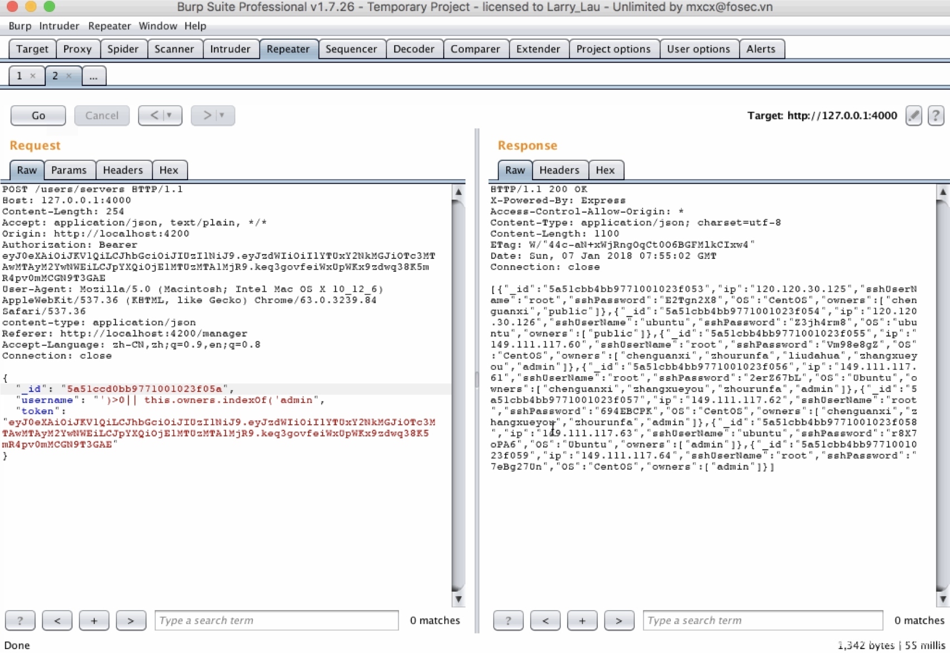The width and height of the screenshot is (950, 653).
Task: Open the Spider tab
Action: [x=123, y=49]
